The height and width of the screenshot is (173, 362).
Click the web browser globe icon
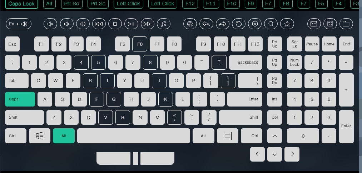click(x=190, y=24)
